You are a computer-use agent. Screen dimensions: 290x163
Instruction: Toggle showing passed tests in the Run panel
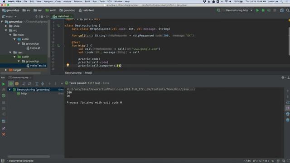(x=11, y=84)
